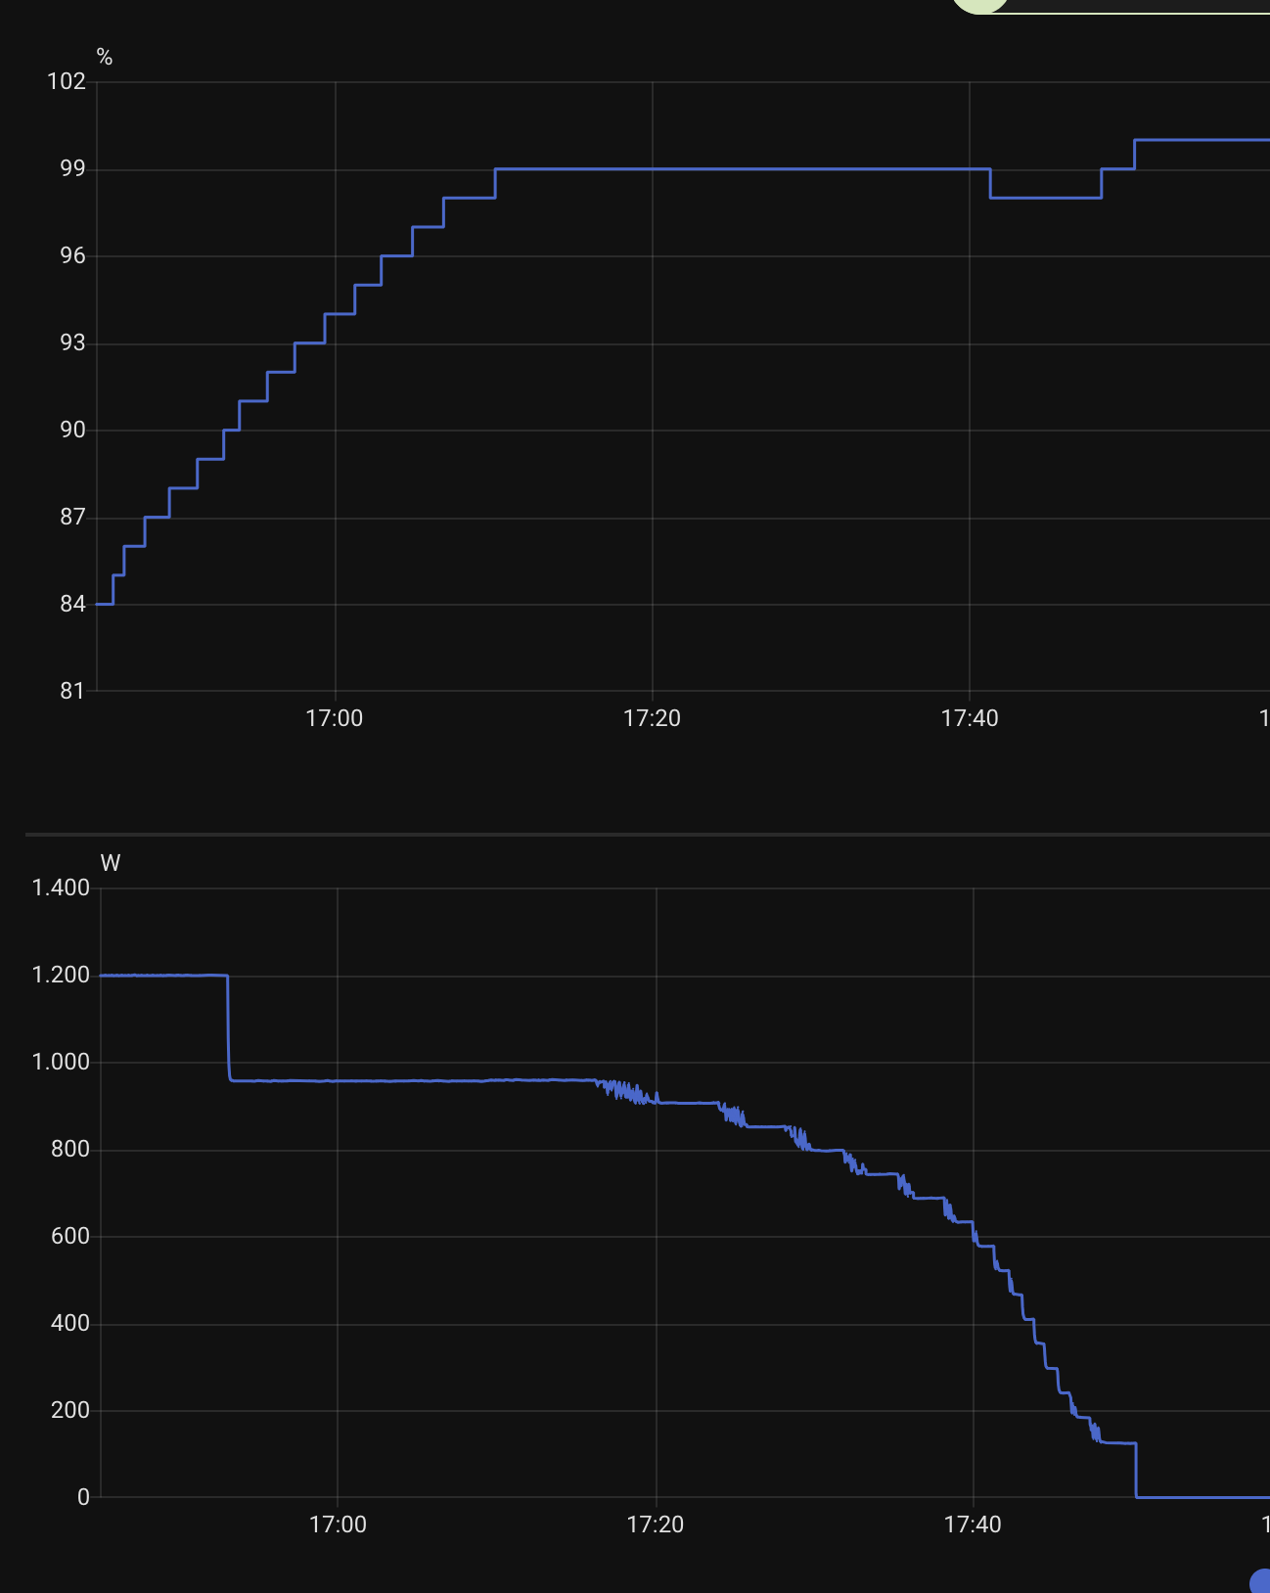
Task: Click the 102 y-axis label
Action: coord(67,81)
